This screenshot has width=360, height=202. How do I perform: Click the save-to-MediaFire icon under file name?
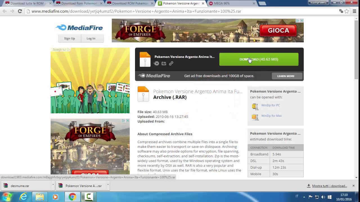coord(156,63)
